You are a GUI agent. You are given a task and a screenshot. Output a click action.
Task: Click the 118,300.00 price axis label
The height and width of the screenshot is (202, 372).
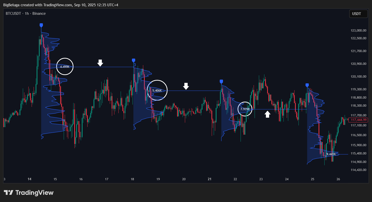[359, 106]
